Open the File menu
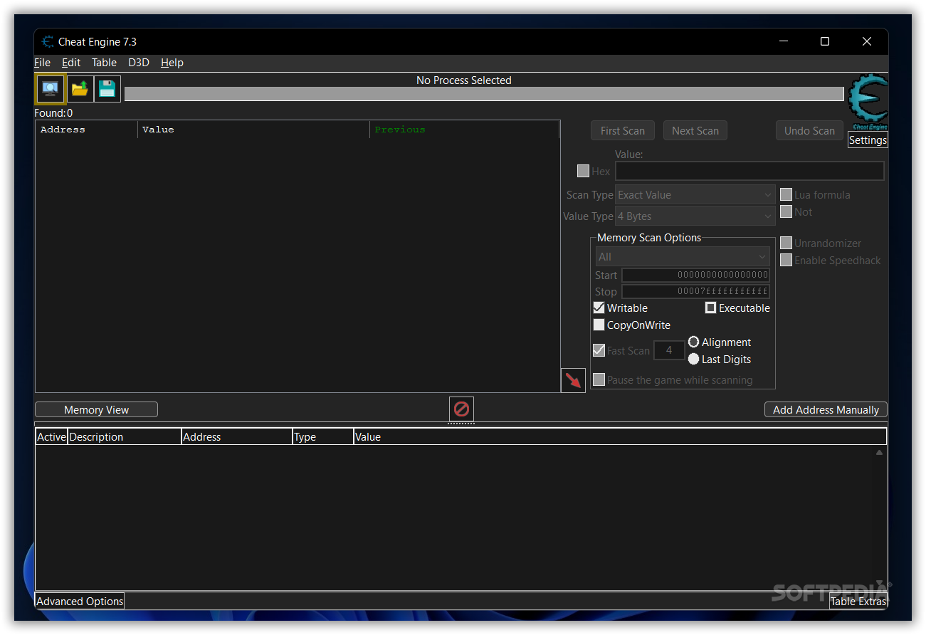 coord(42,63)
